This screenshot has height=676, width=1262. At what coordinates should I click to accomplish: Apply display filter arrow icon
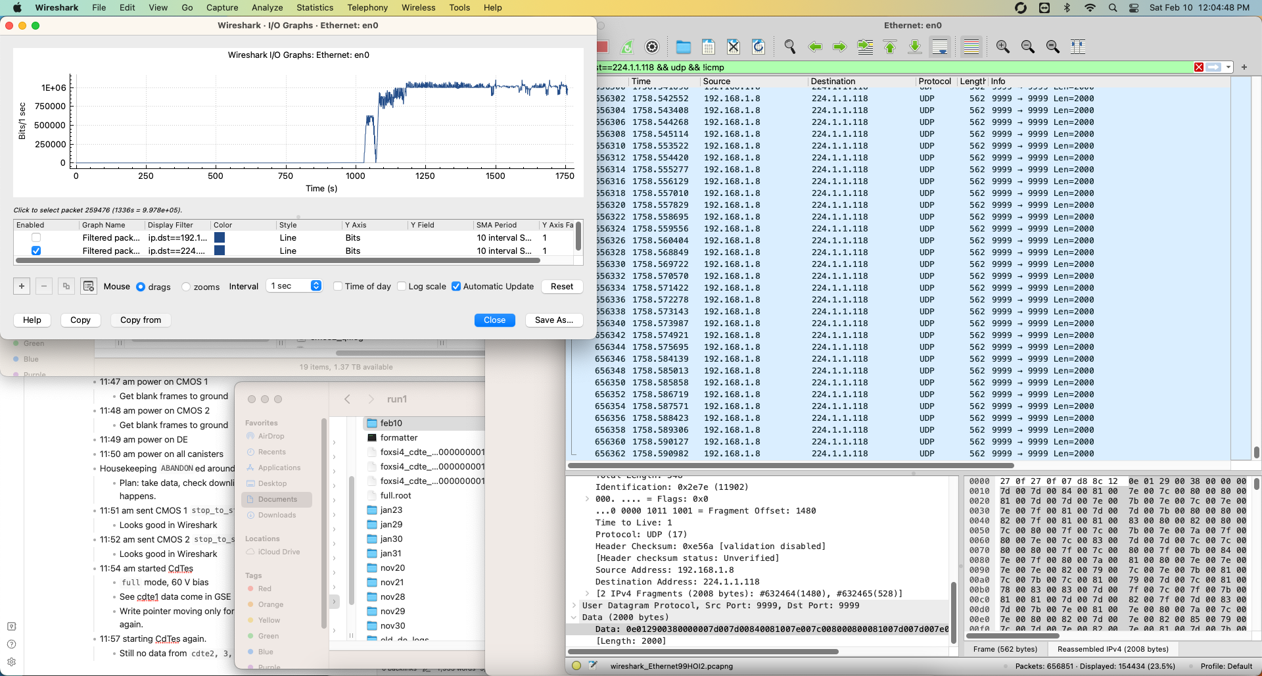(1214, 67)
